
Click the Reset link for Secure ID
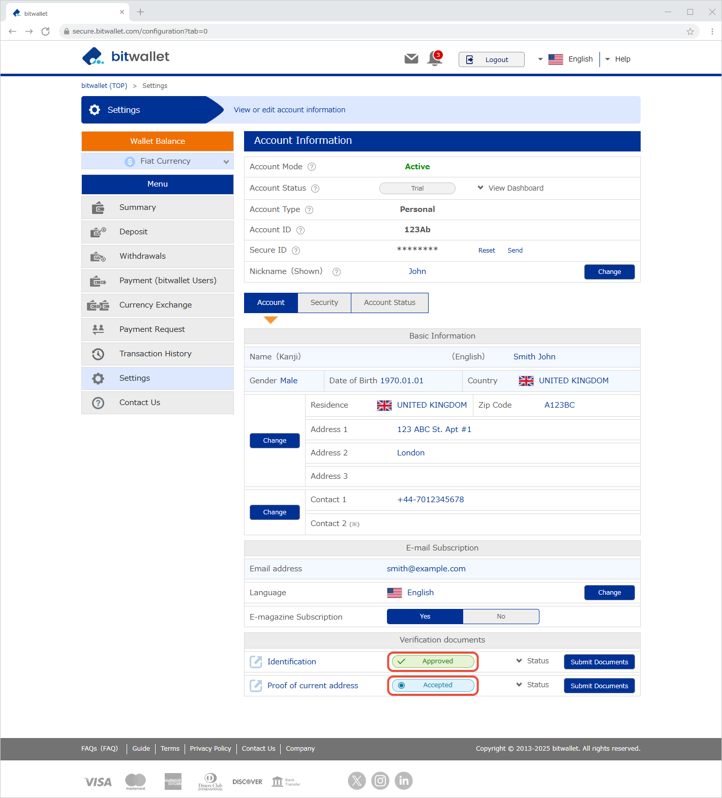[487, 251]
